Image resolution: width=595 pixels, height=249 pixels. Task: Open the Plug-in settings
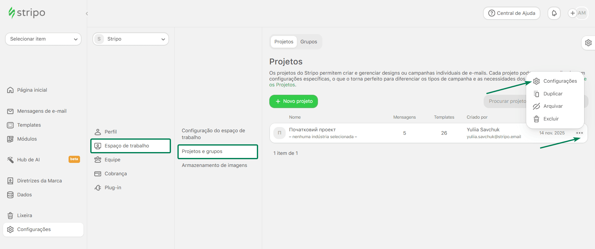[113, 188]
